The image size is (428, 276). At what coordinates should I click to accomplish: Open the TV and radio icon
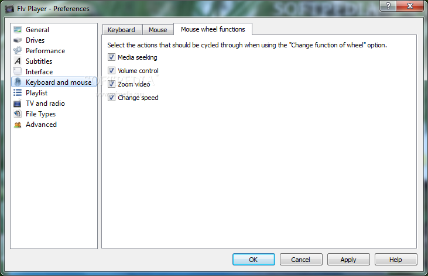click(18, 103)
